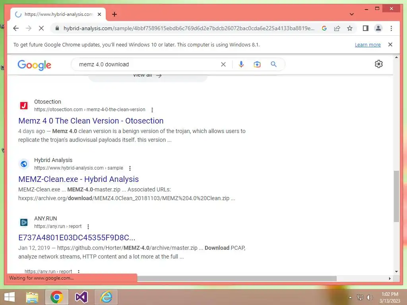Clear the search query text
The height and width of the screenshot is (305, 407).
(223, 64)
